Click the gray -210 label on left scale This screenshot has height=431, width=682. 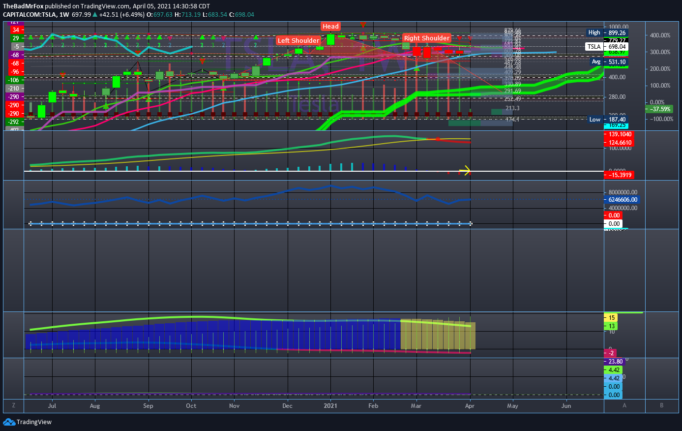click(x=14, y=89)
